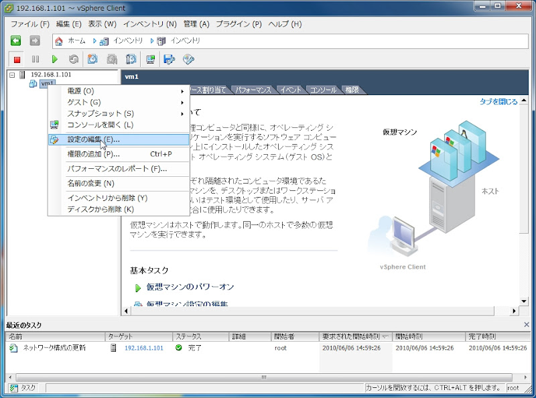The height and width of the screenshot is (398, 536).
Task: Open the 管理 (A) menu
Action: (196, 24)
